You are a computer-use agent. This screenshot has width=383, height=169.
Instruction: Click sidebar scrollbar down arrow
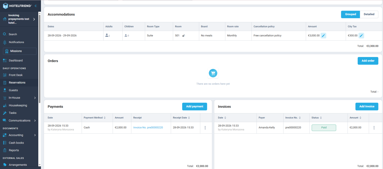[40, 165]
